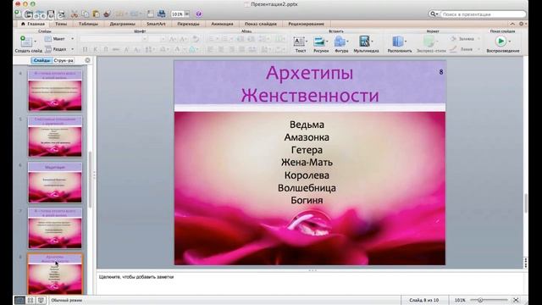Open the Media Browser toolbar icon
Screen dimensions: 542x305
tap(162, 14)
